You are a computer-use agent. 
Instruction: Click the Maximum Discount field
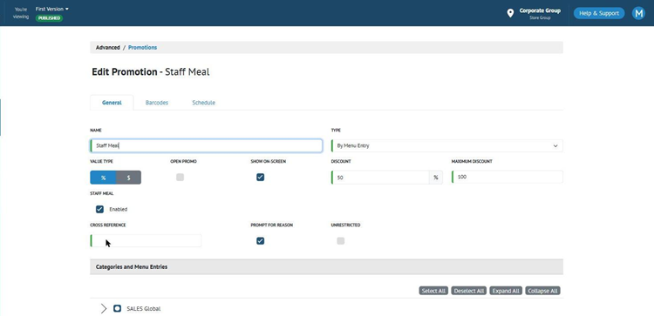(x=508, y=177)
